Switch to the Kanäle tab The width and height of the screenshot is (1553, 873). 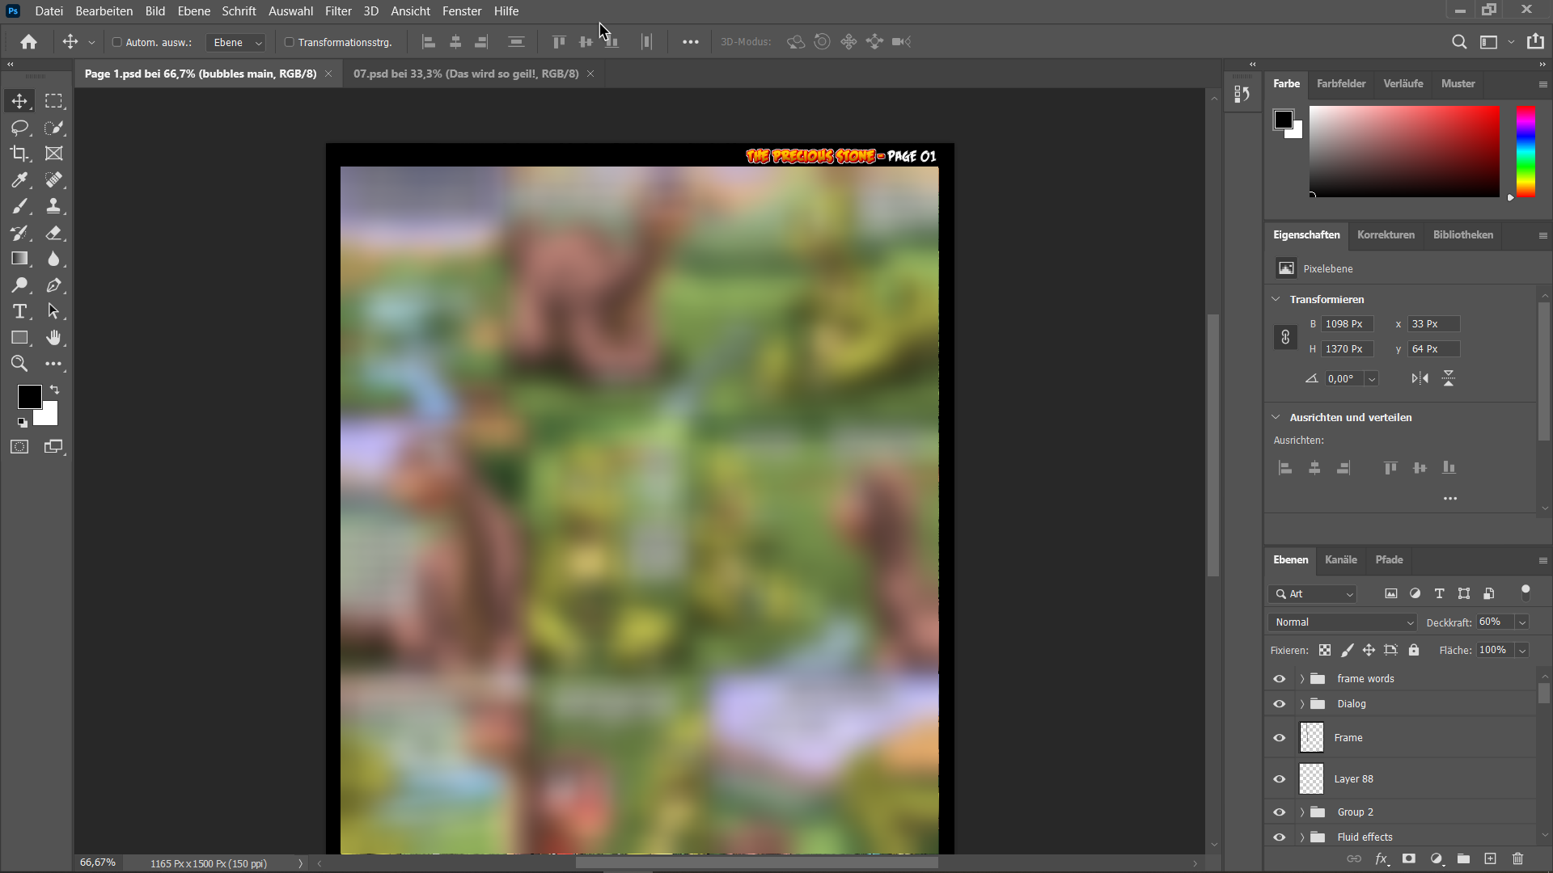click(x=1340, y=559)
